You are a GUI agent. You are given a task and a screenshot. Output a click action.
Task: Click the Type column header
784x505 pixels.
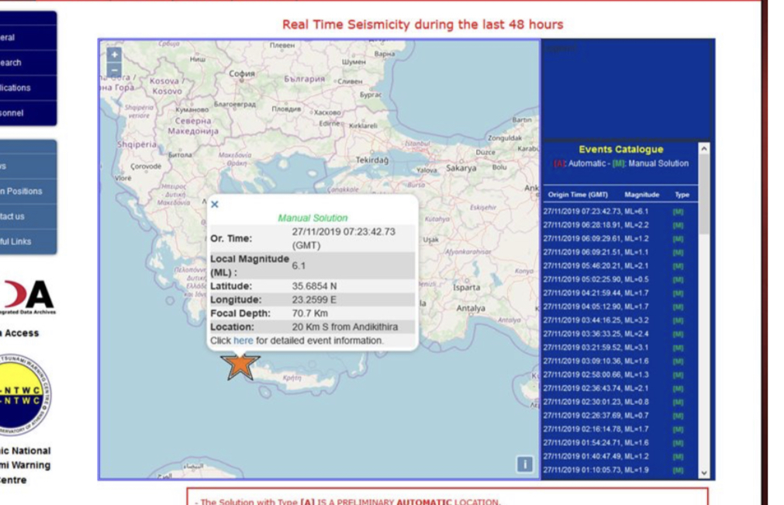coord(682,195)
